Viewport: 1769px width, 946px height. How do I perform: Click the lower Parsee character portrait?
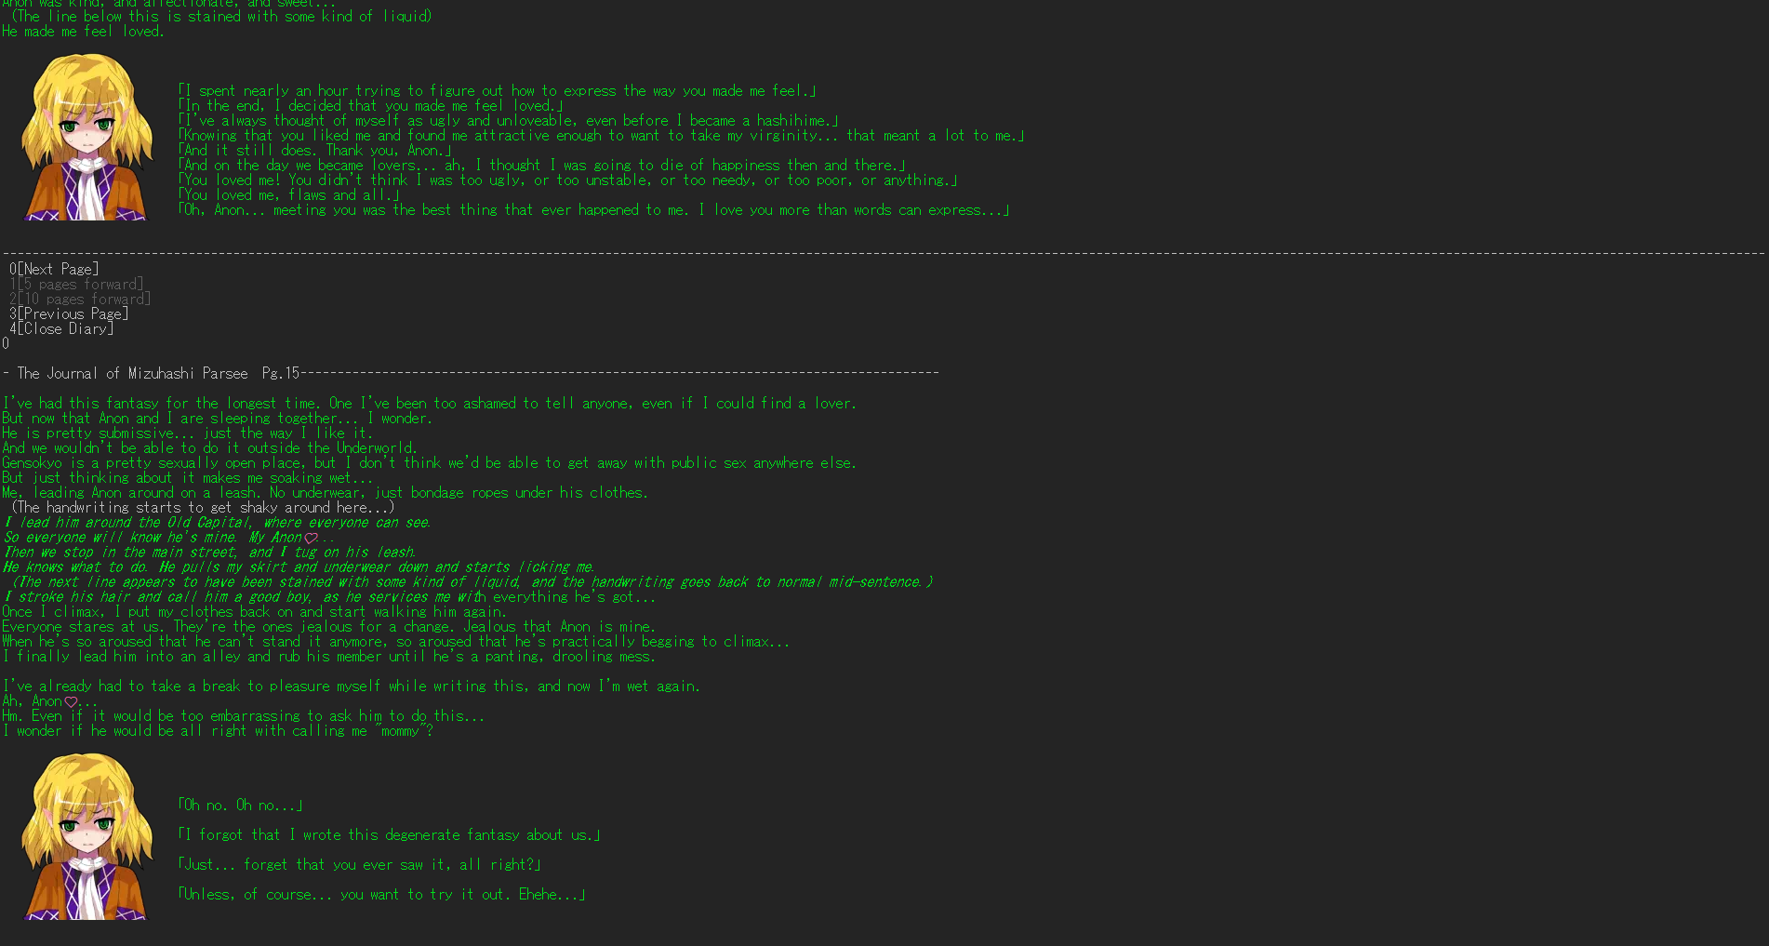pos(87,836)
